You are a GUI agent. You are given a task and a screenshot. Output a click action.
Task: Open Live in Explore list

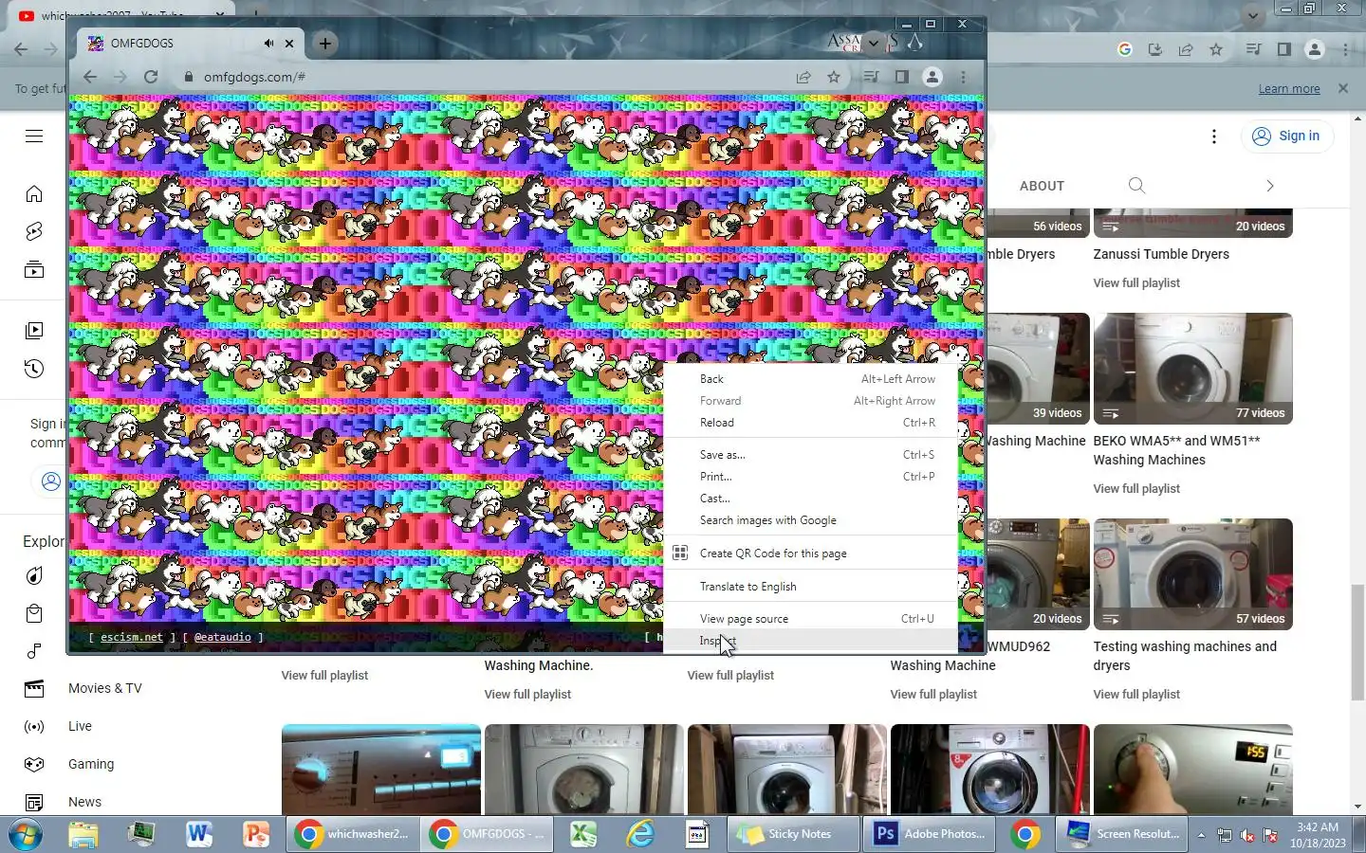click(80, 727)
